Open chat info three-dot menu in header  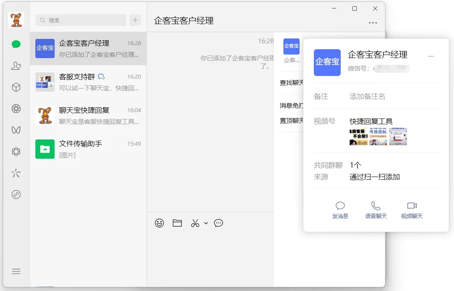(x=373, y=23)
